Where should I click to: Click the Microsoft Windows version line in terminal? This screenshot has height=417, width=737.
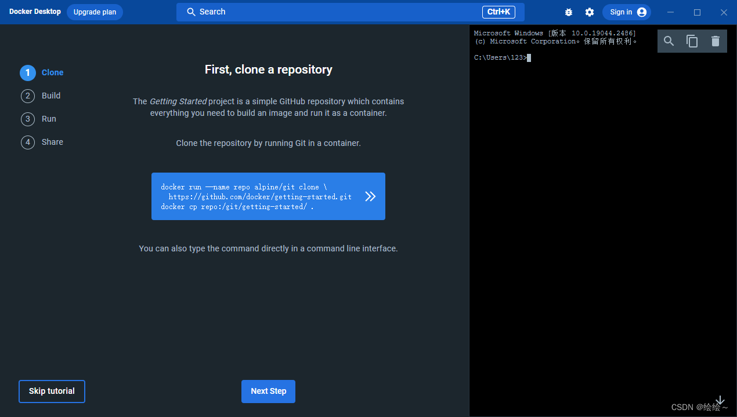(x=555, y=33)
